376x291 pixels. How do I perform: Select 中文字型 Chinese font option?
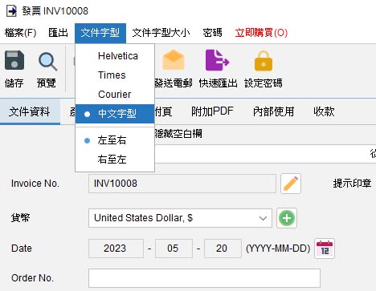coord(115,114)
